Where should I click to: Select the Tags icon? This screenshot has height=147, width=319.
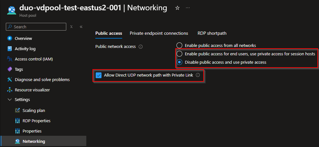pyautogui.click(x=9, y=69)
